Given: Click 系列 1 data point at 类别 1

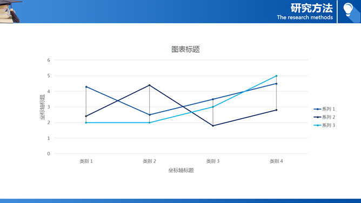Looking at the screenshot, I should click(x=86, y=87).
